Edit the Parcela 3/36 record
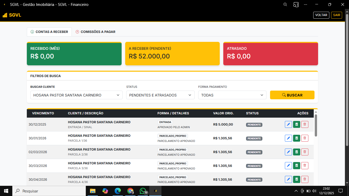 pyautogui.click(x=288, y=166)
